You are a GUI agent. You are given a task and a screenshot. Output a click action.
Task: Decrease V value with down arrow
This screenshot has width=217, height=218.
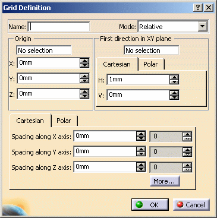pyautogui.click(x=174, y=97)
